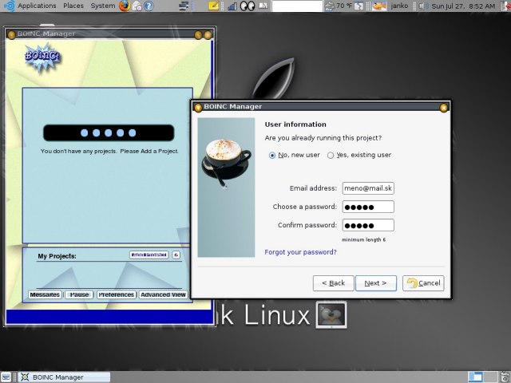Click the fish applet in the panel
This screenshot has height=383, width=511.
pos(379,6)
